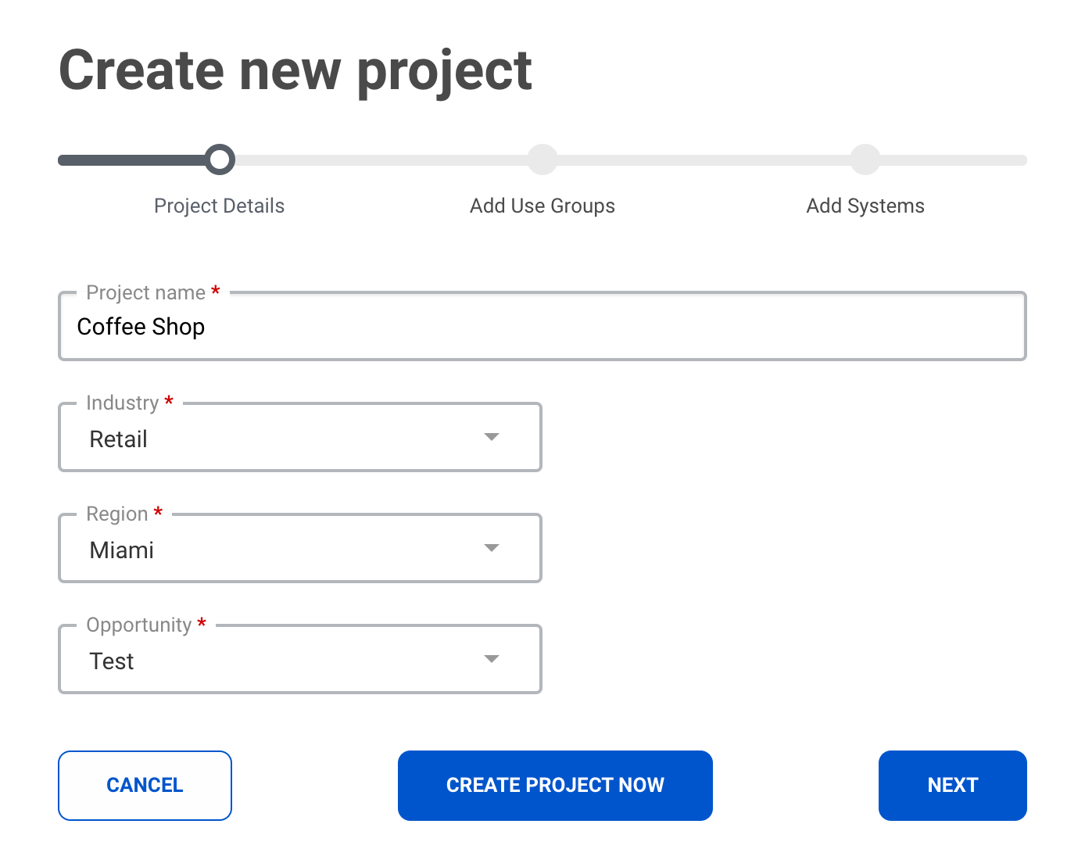Click the Add Use Groups step label
Screen dimensions: 1085x849
(x=542, y=206)
